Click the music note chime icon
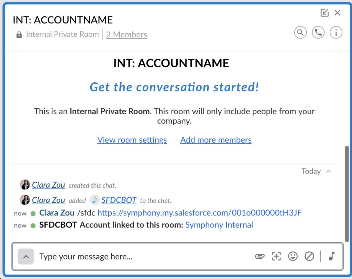 click(332, 256)
